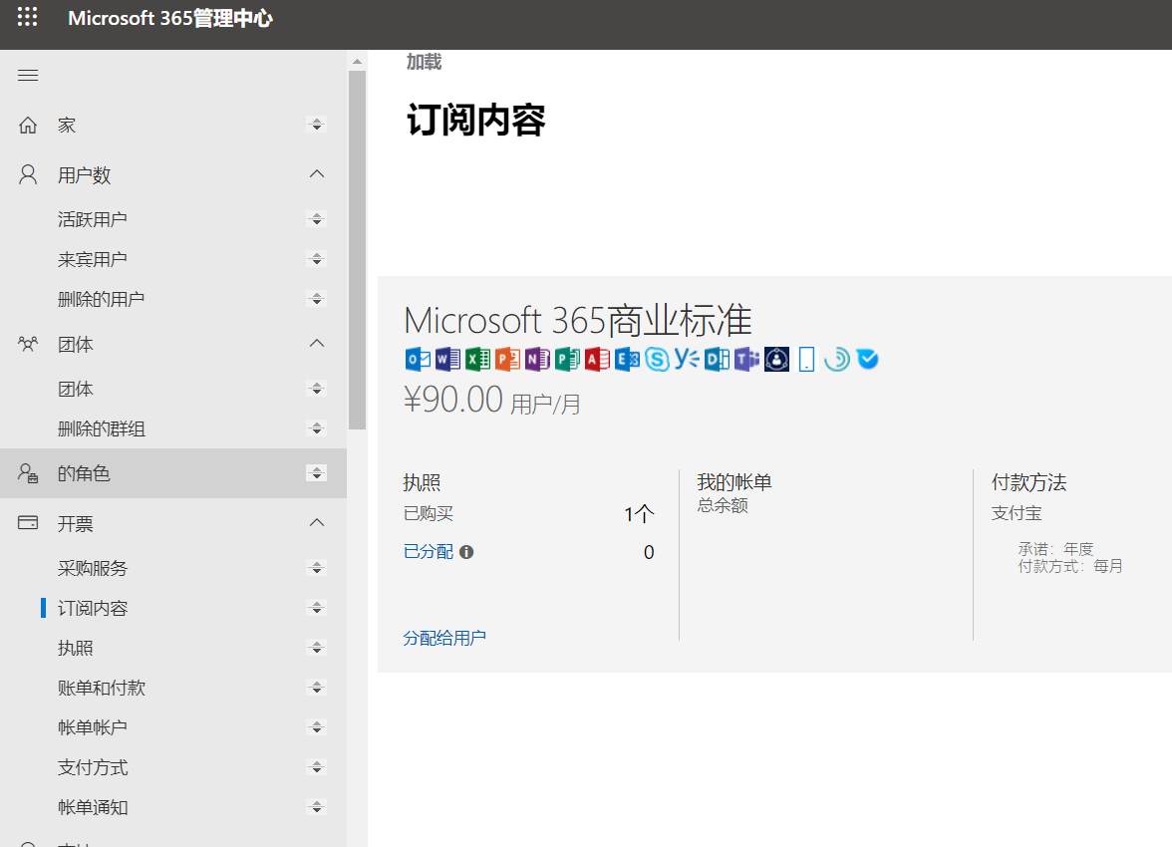
Task: Collapse the navigation hamburger menu
Action: point(28,76)
